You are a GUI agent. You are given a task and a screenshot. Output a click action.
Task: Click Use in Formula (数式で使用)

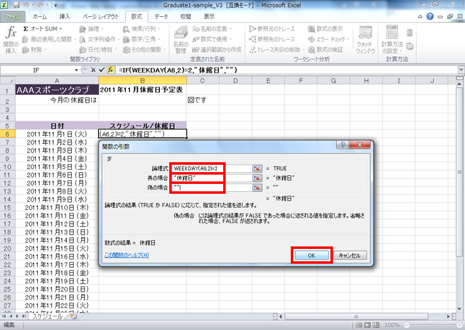[x=212, y=39]
